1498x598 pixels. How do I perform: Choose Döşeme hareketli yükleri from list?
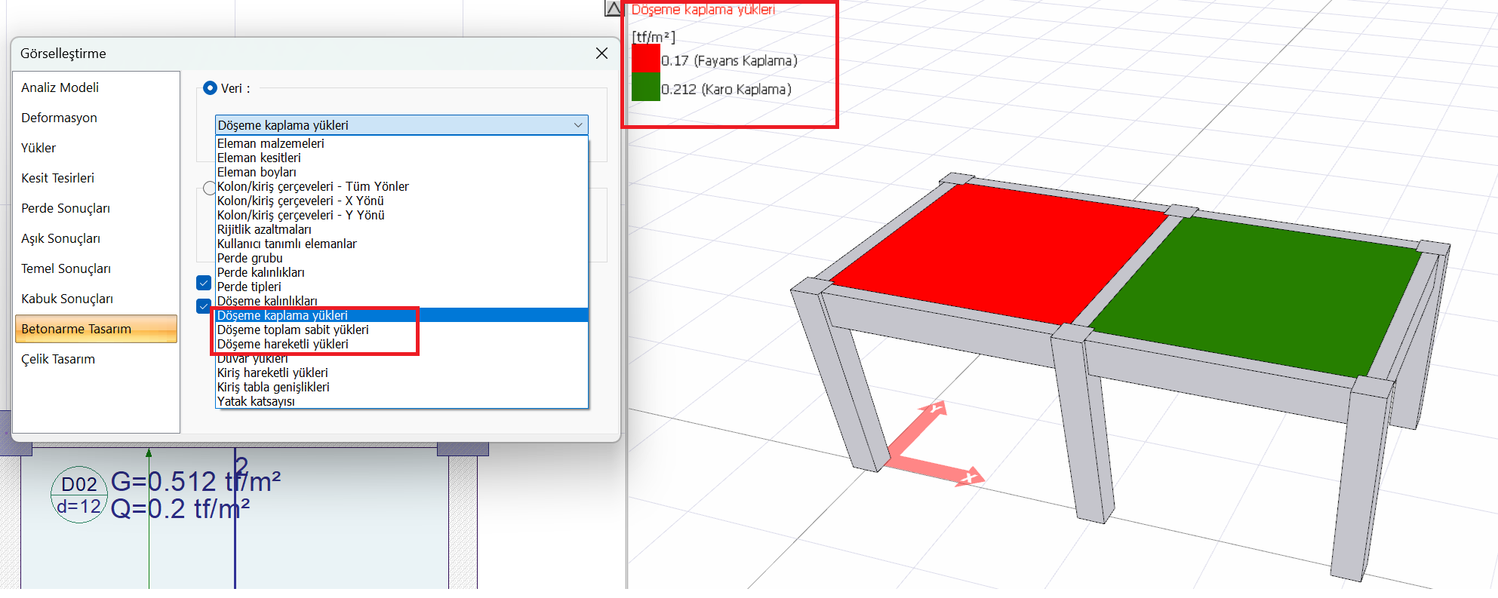(283, 344)
